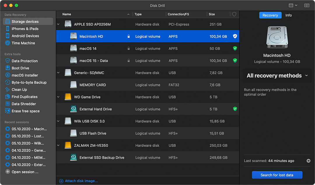Viewport: 315px width, 185px height.
Task: Open Data Shredder tool
Action: coord(24,104)
